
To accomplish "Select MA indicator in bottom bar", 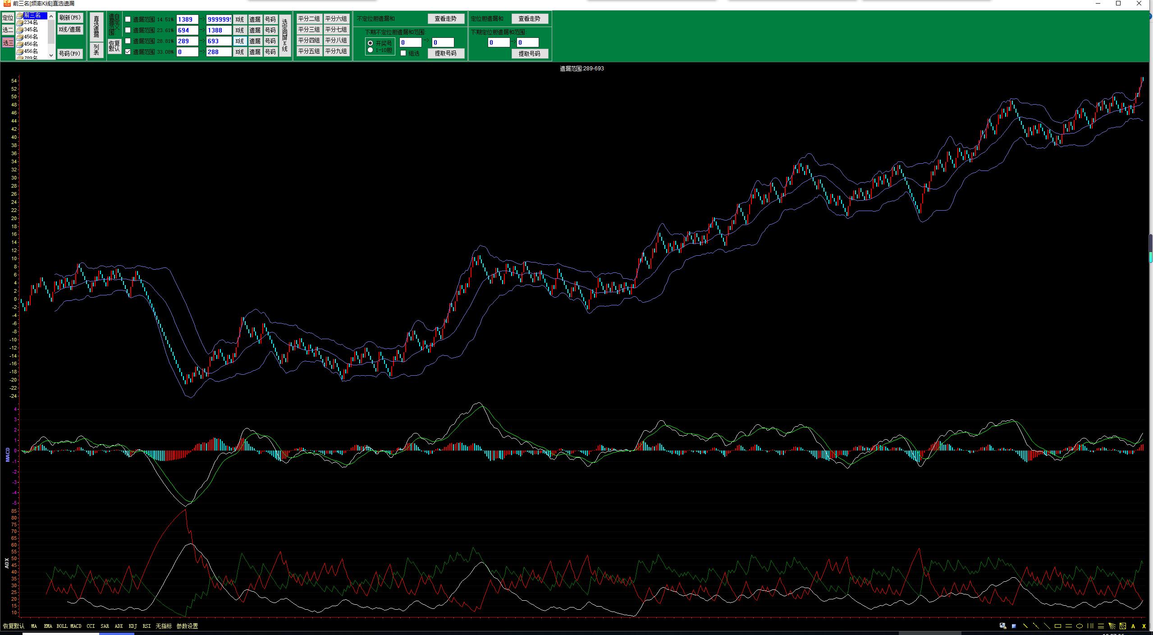I will [34, 626].
